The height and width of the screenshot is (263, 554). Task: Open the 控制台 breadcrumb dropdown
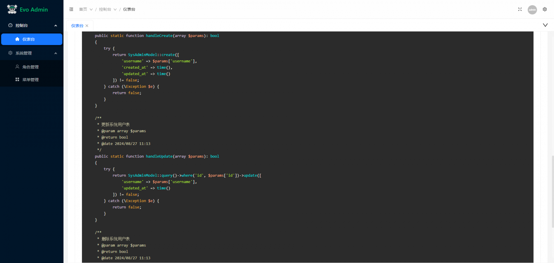[108, 9]
